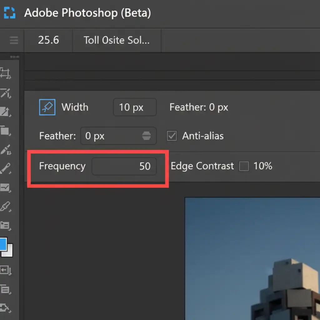Viewport: 320px width, 320px height.
Task: Open the hamburger menu icon
Action: pos(14,41)
